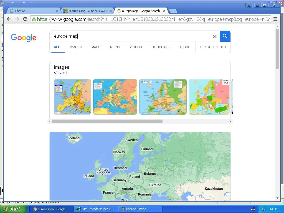284x213 pixels.
Task: Click the 'Iceland' label on the map
Action: 74,138
